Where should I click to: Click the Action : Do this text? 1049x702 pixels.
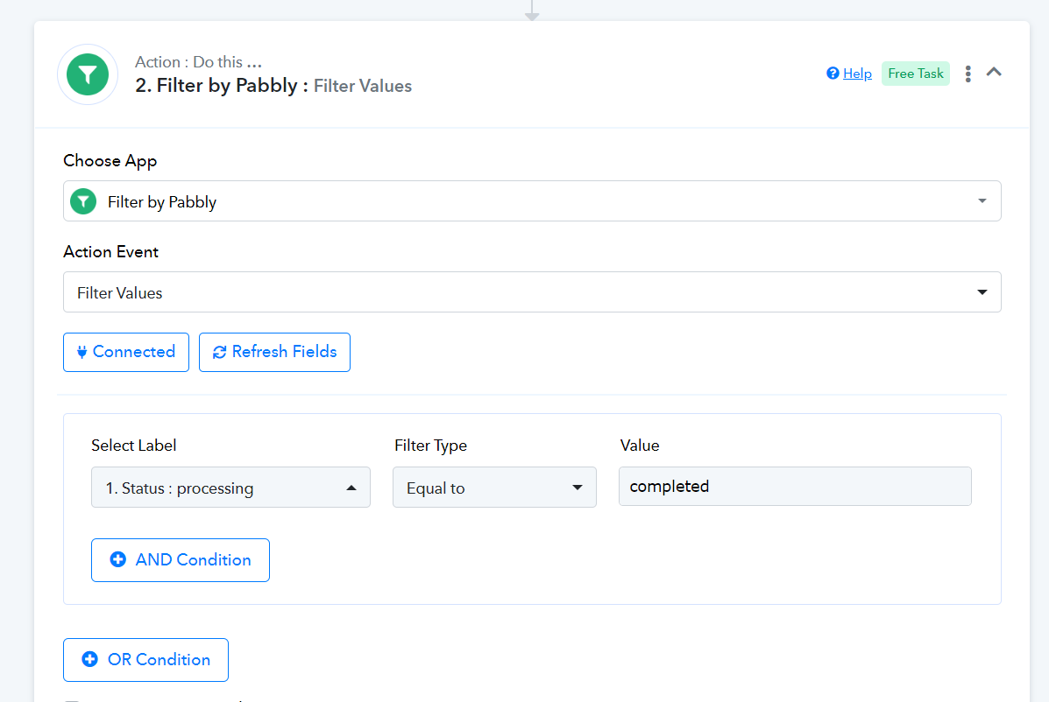pos(198,62)
